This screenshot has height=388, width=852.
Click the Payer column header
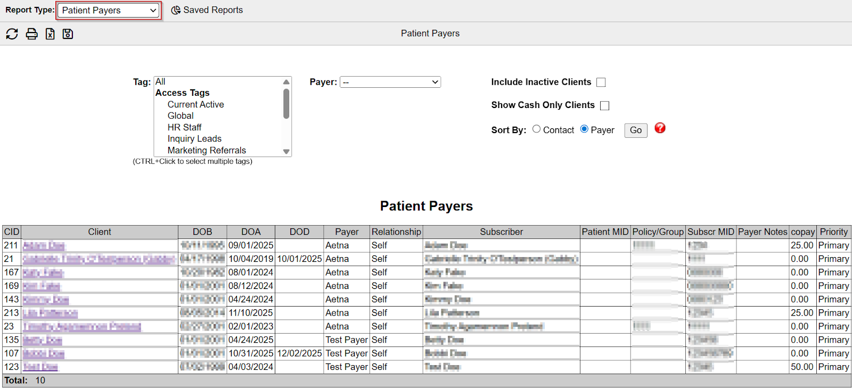point(347,232)
